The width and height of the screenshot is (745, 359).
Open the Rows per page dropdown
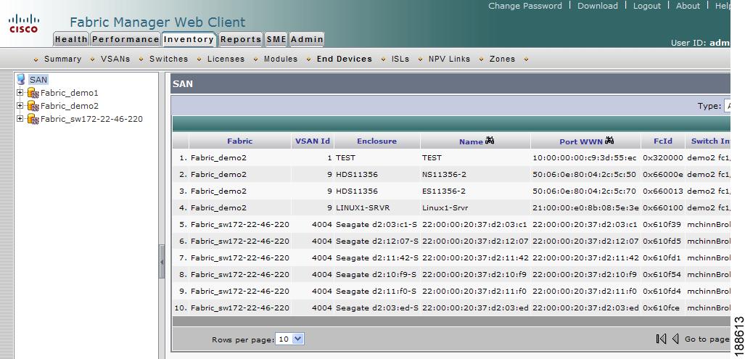point(290,339)
